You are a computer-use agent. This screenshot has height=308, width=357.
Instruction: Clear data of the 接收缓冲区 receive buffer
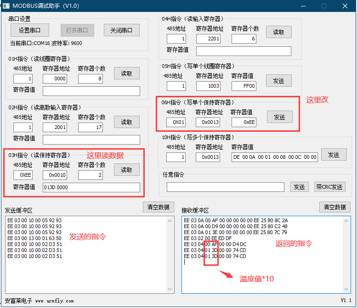(335, 207)
